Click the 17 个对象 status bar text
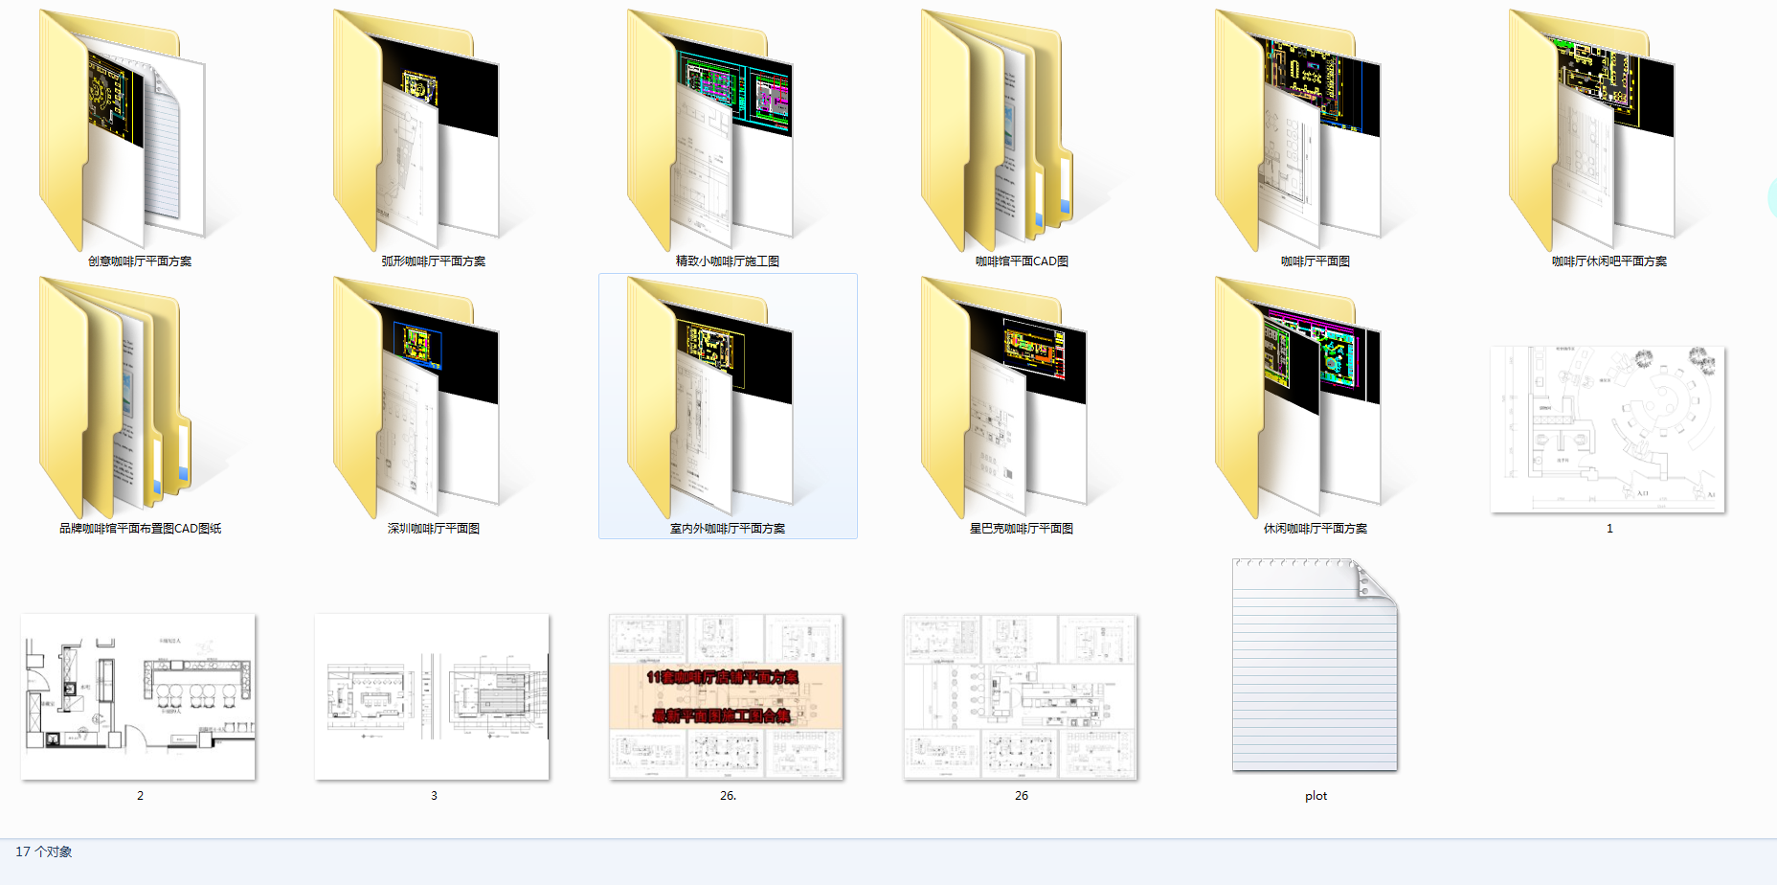1777x885 pixels. point(44,851)
